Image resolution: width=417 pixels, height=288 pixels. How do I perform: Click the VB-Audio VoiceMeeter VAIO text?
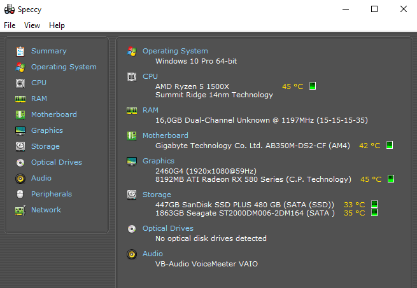coord(207,264)
